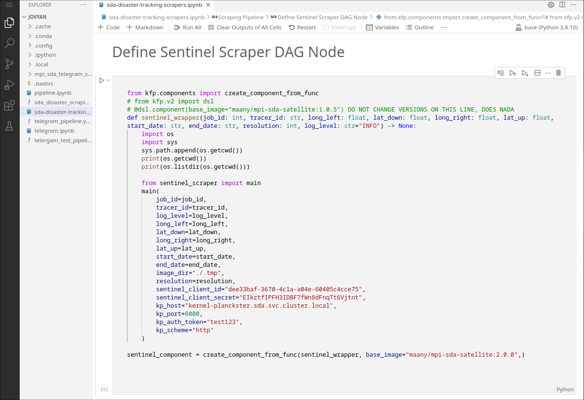Open Explorer views and more actions ellipsis
The height and width of the screenshot is (400, 584).
(x=83, y=5)
